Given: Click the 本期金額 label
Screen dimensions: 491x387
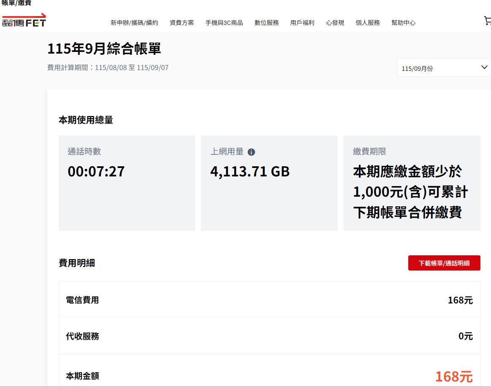Looking at the screenshot, I should pyautogui.click(x=82, y=376).
